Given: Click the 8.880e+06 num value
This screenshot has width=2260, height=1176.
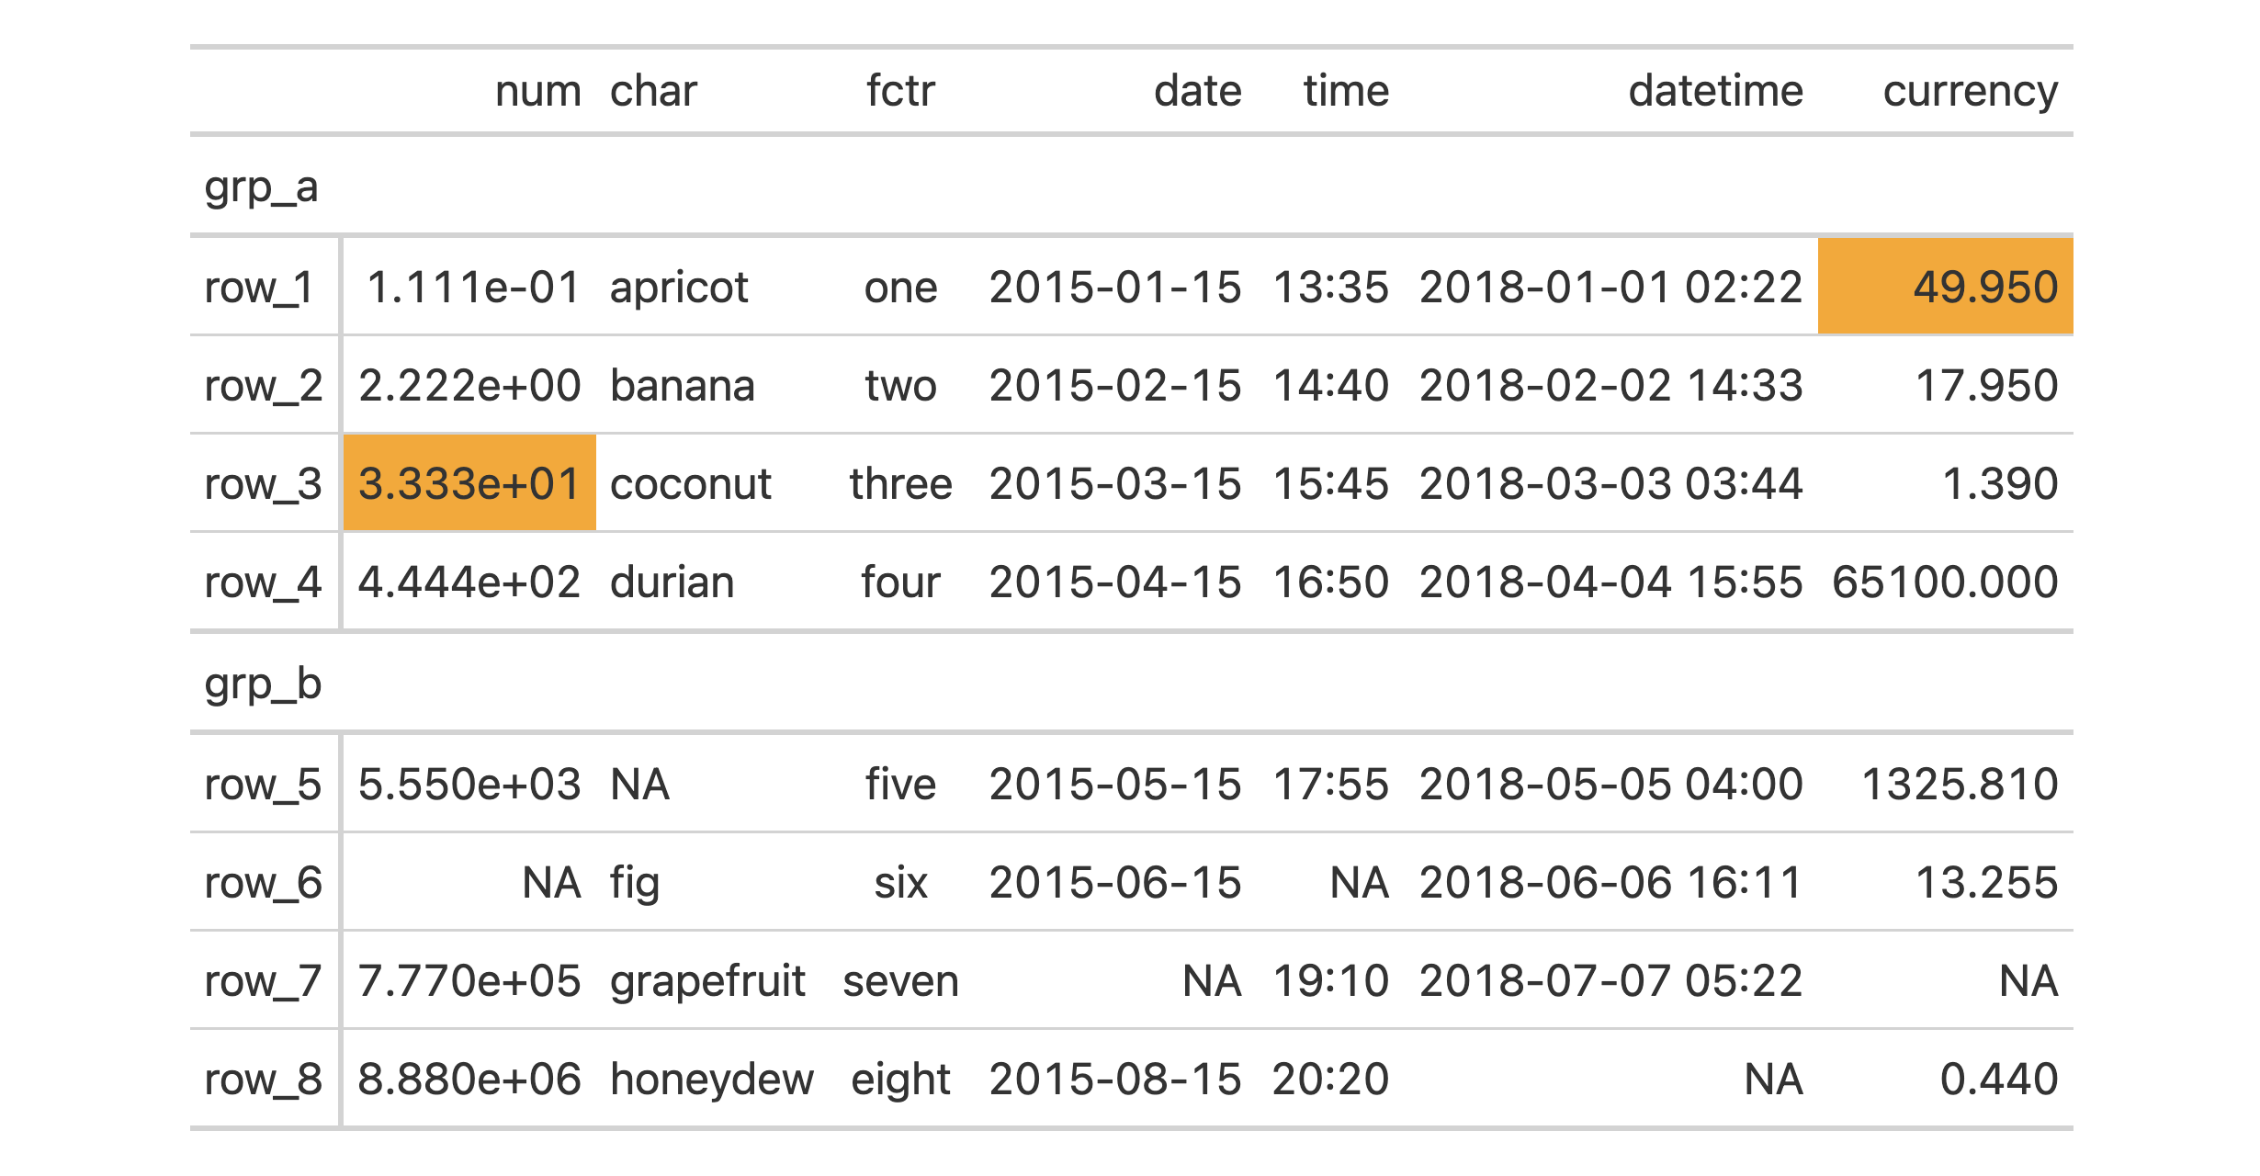Looking at the screenshot, I should (469, 1079).
